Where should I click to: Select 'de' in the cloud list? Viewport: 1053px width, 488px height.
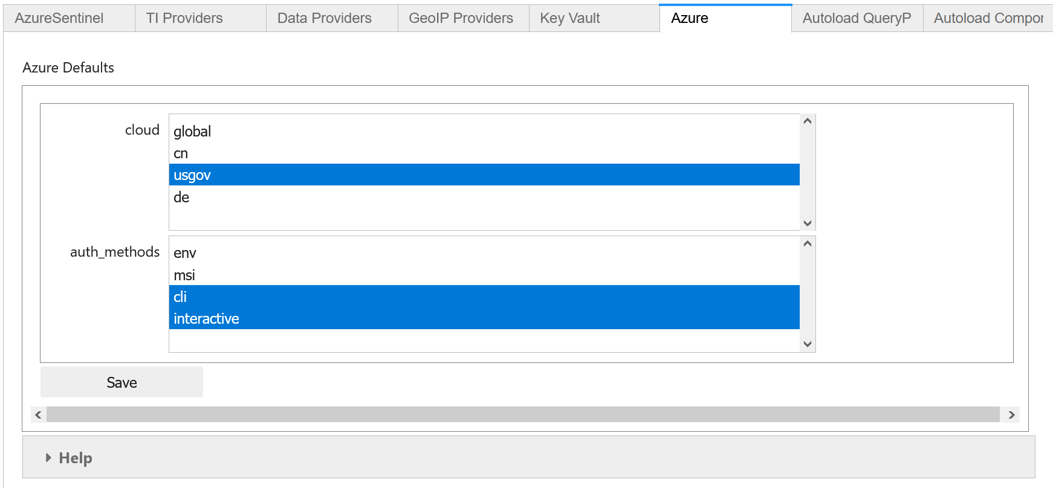click(x=484, y=197)
